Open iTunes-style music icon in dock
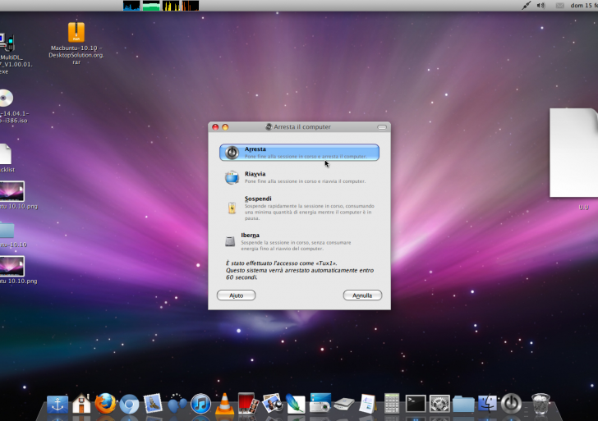The image size is (598, 421). (200, 403)
